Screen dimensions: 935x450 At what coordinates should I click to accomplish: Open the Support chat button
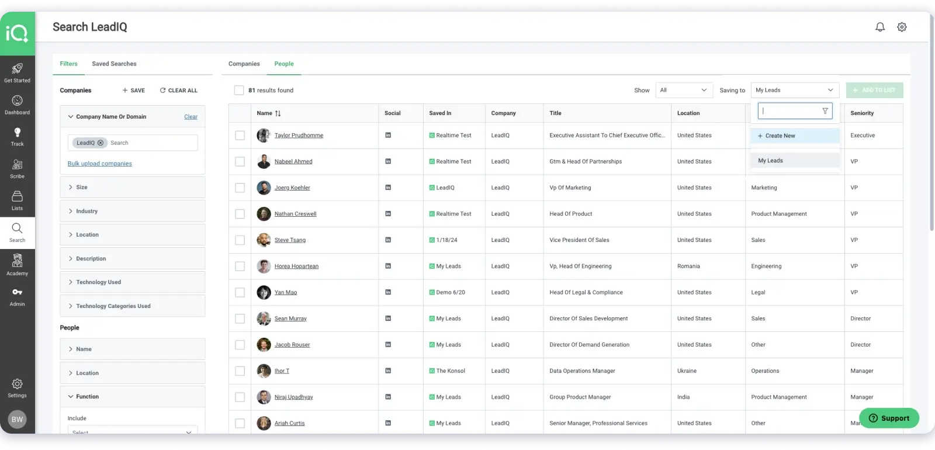tap(889, 418)
